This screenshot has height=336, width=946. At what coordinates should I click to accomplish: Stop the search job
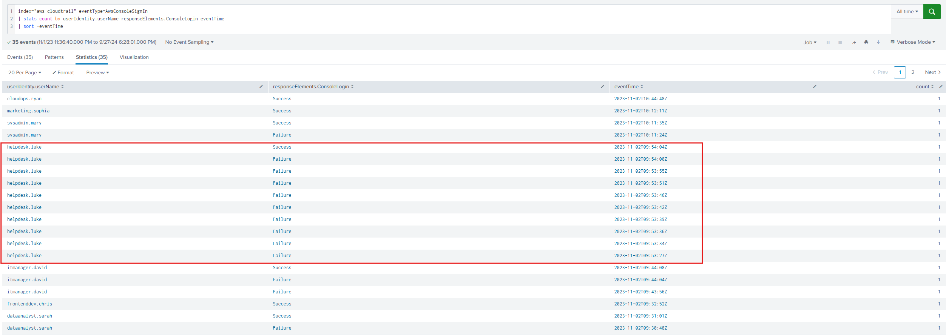click(840, 42)
